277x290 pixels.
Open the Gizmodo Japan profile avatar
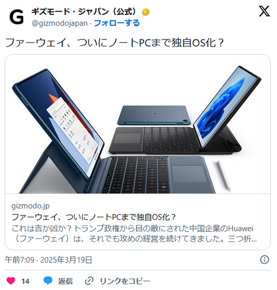17,17
